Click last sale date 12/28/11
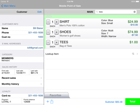 click(21, 73)
